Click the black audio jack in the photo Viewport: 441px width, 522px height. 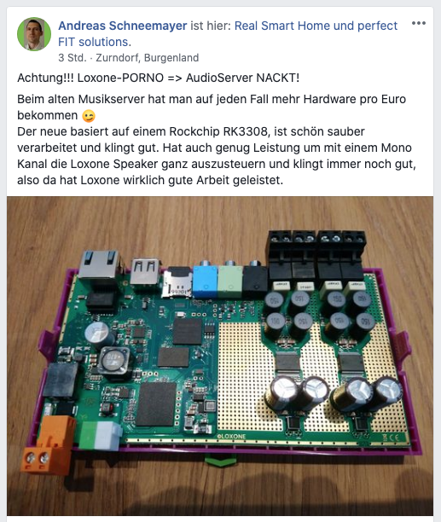click(255, 280)
